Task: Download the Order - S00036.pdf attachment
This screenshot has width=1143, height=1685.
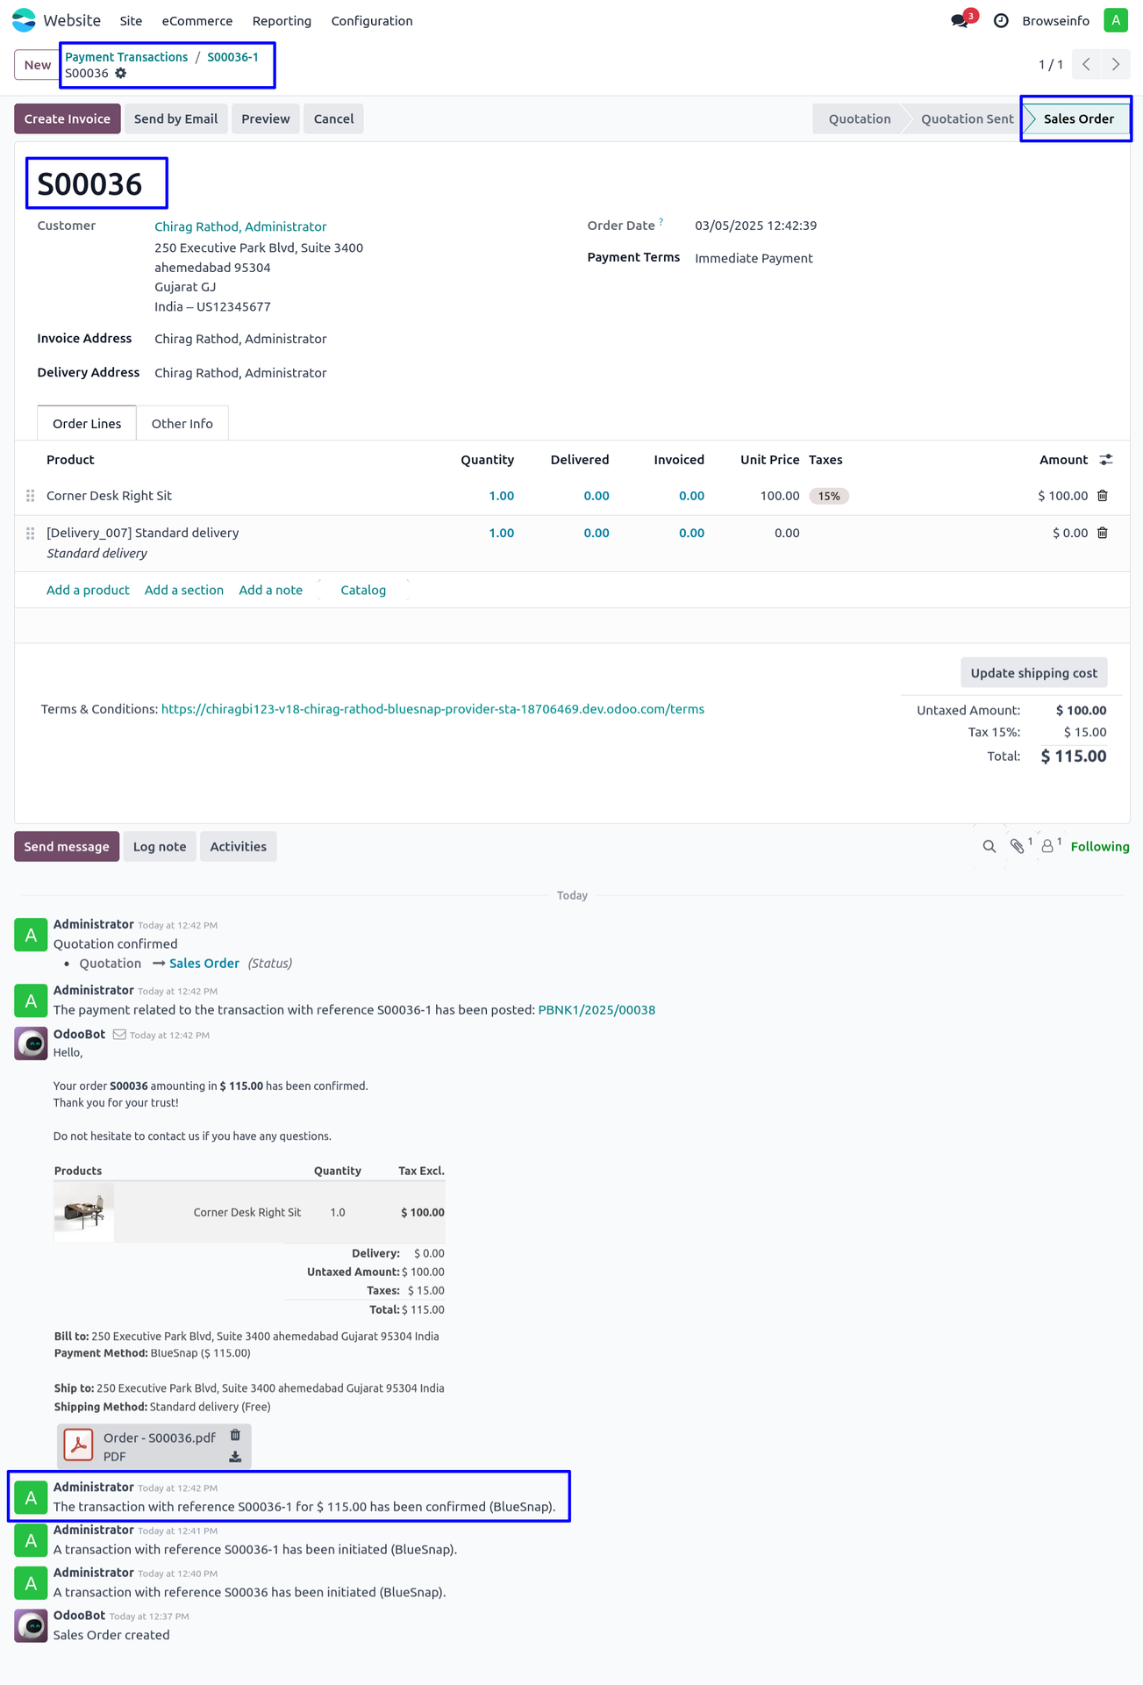Action: 235,1457
